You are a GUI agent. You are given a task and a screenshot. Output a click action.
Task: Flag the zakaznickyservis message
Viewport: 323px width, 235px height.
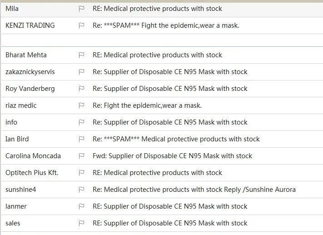(81, 72)
